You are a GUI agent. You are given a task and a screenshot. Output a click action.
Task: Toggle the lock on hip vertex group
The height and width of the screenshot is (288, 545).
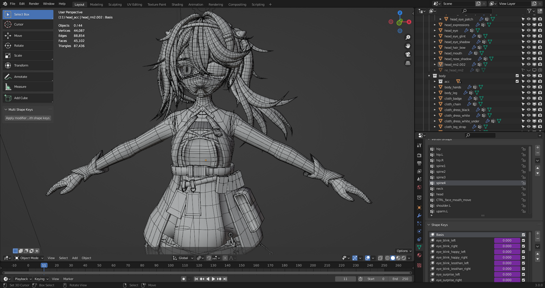pos(523,149)
